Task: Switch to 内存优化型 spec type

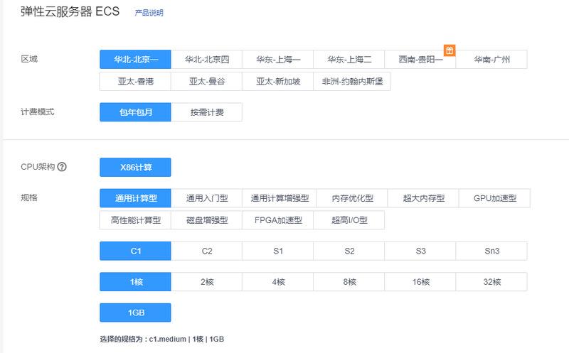Action: [x=352, y=198]
